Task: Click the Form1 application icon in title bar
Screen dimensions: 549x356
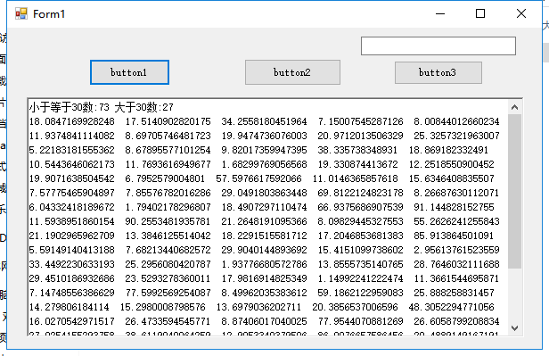Action: pos(21,14)
